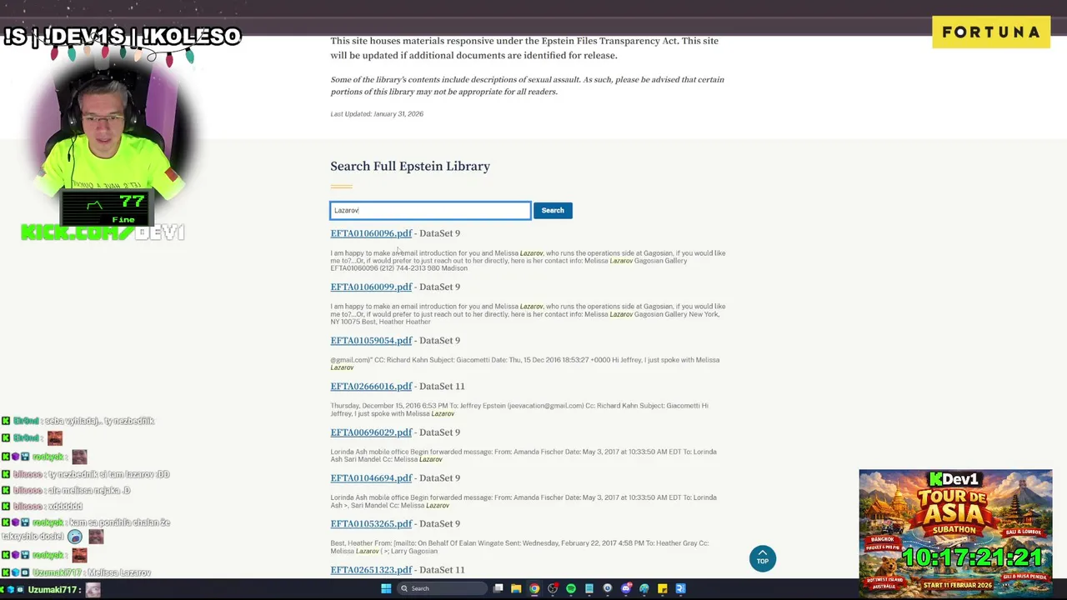Screen dimensions: 1067x600
Task: Open Task View from the taskbar
Action: tap(498, 588)
